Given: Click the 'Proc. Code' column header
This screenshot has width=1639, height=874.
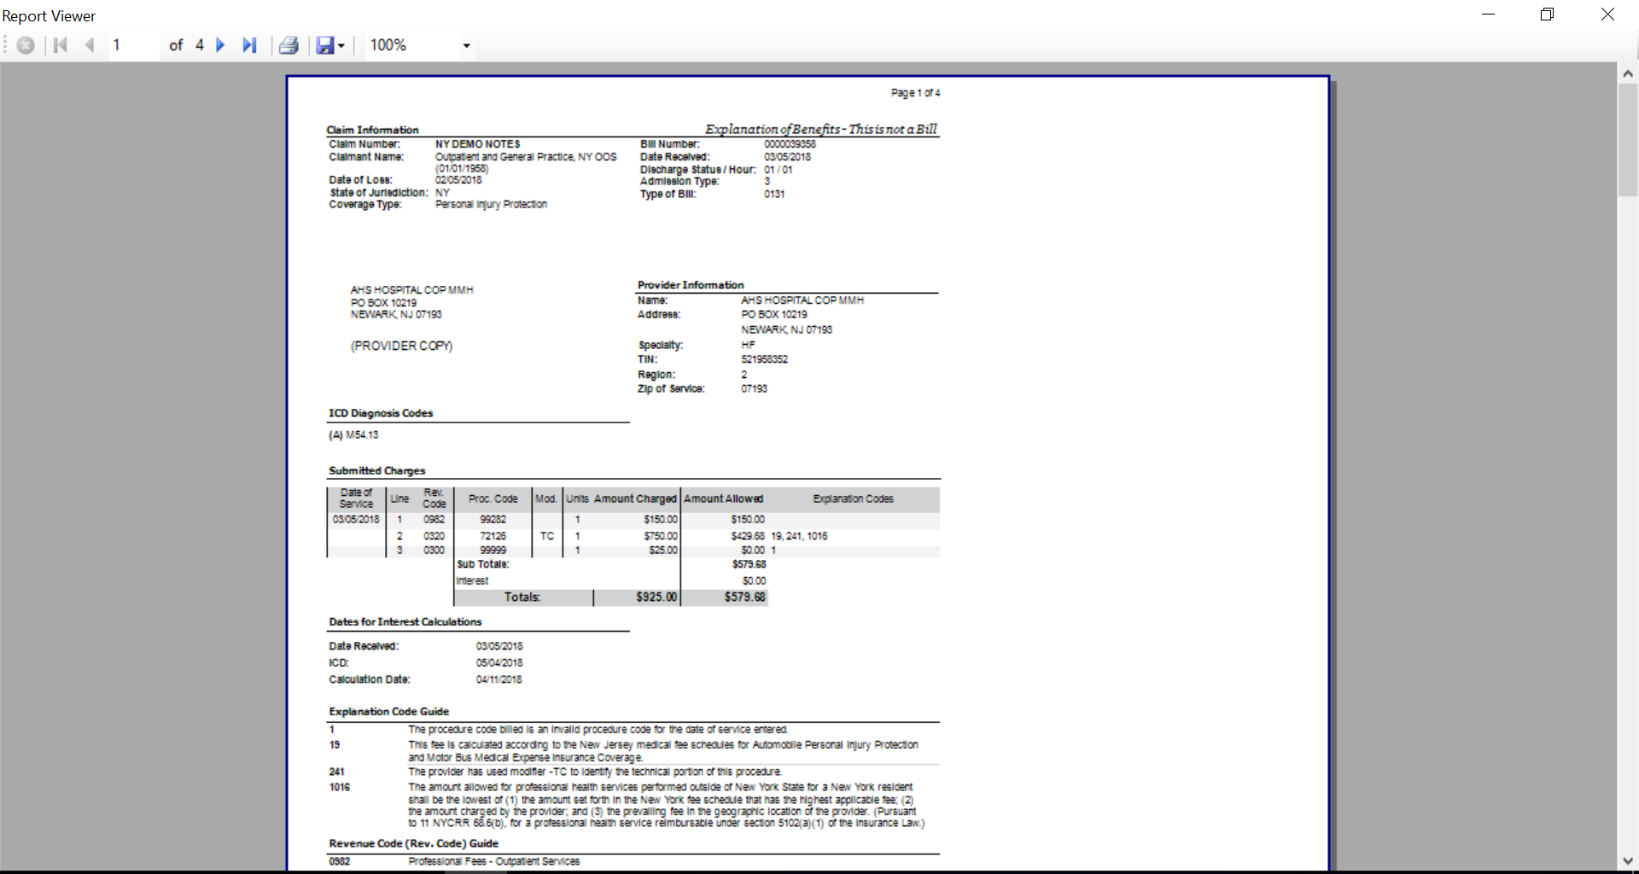Looking at the screenshot, I should 493,498.
